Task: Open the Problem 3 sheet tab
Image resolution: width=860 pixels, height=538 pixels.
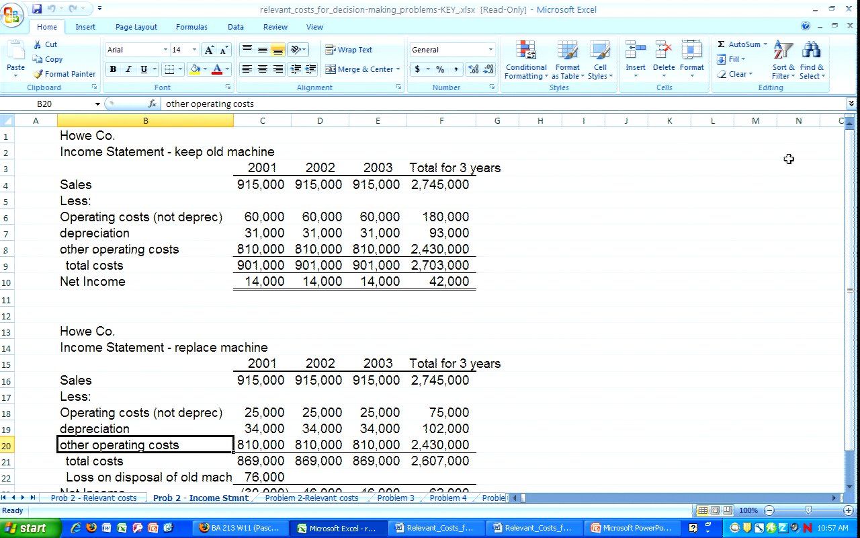Action: pos(395,498)
